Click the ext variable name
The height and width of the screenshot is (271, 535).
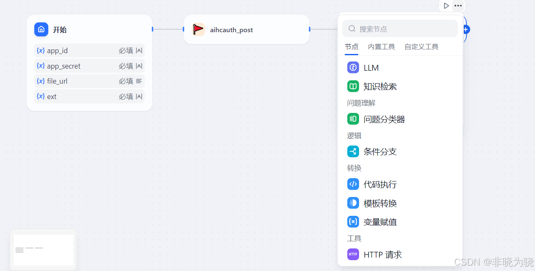(52, 97)
